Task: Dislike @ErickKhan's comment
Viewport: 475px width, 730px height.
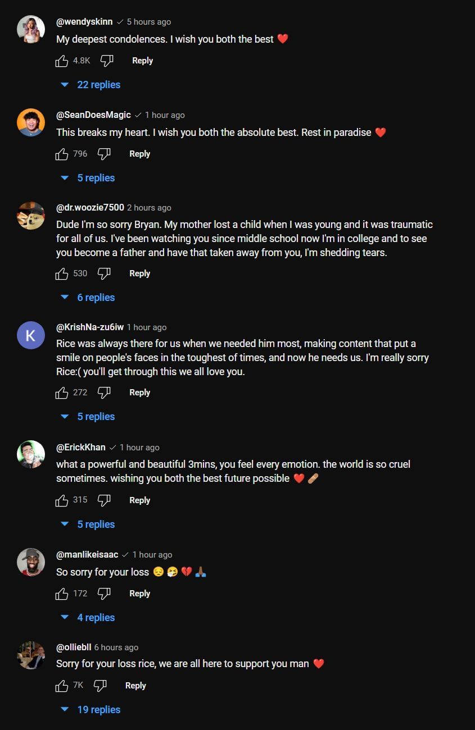Action: coord(104,500)
